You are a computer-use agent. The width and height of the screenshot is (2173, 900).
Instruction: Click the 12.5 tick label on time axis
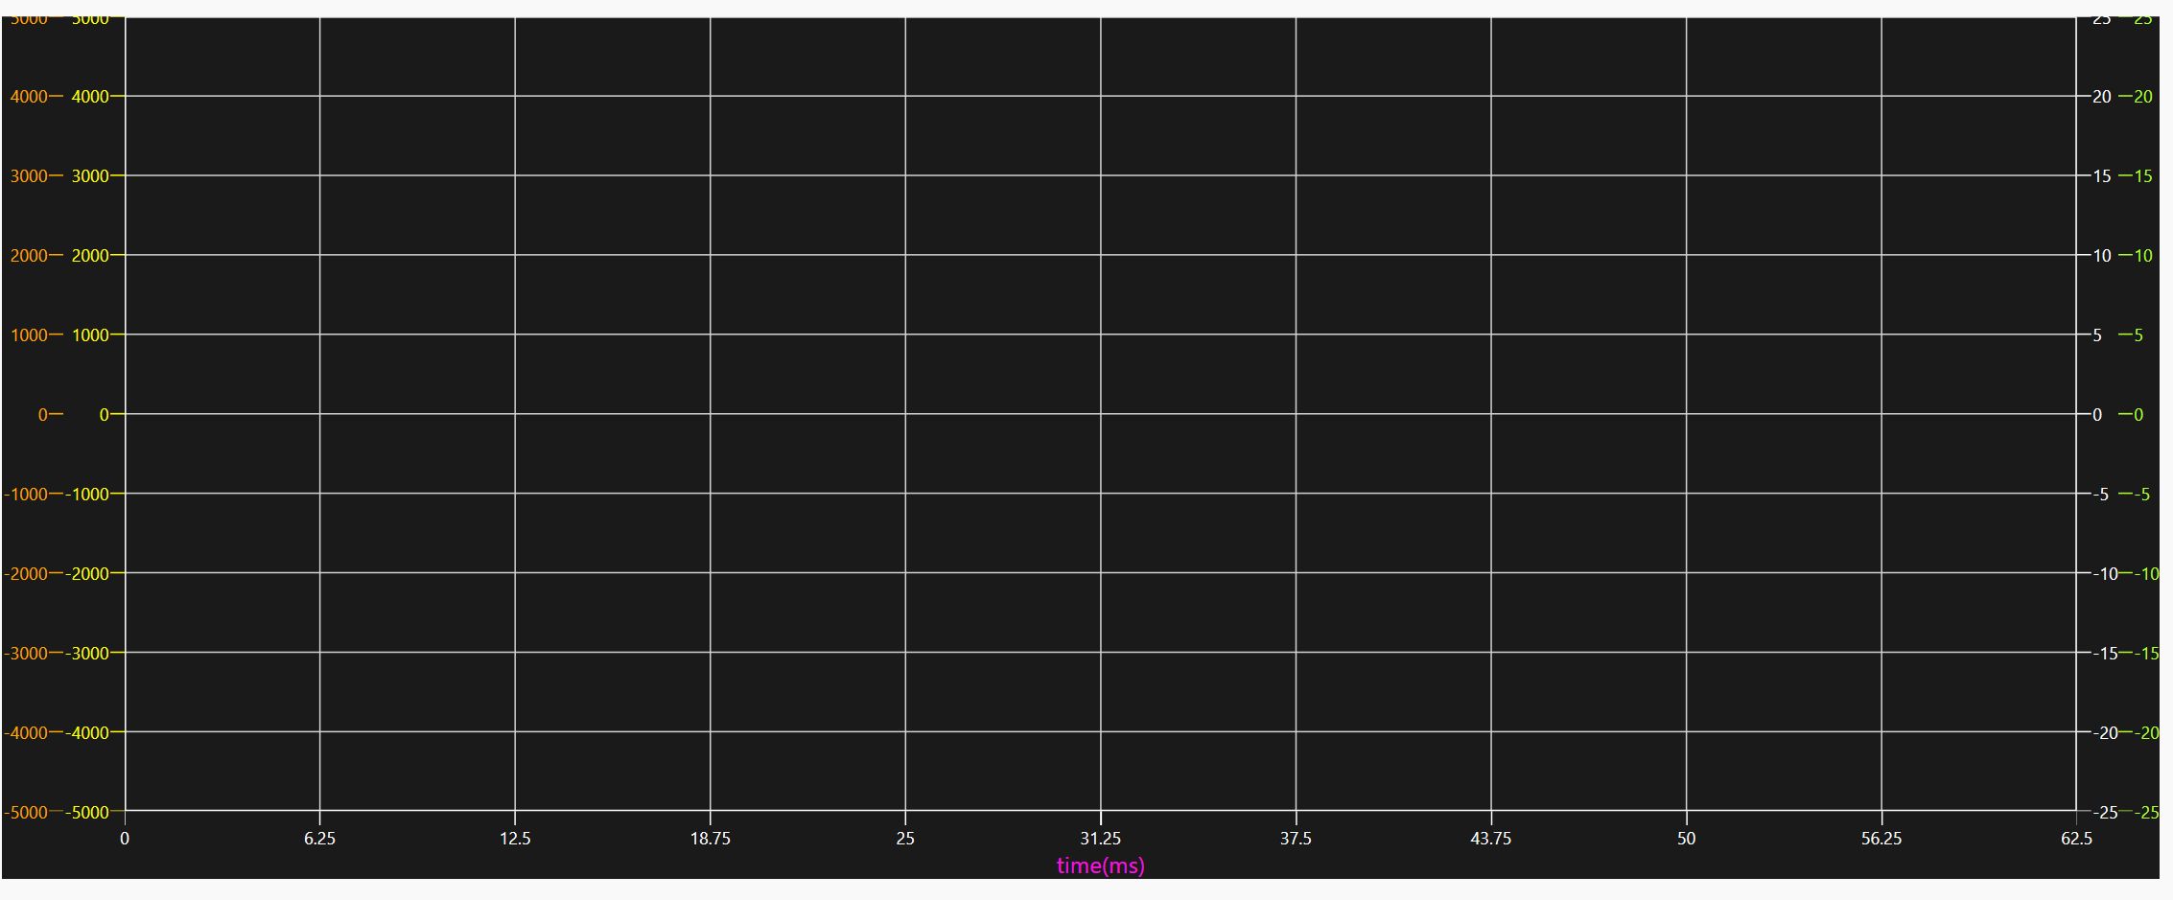pyautogui.click(x=515, y=839)
